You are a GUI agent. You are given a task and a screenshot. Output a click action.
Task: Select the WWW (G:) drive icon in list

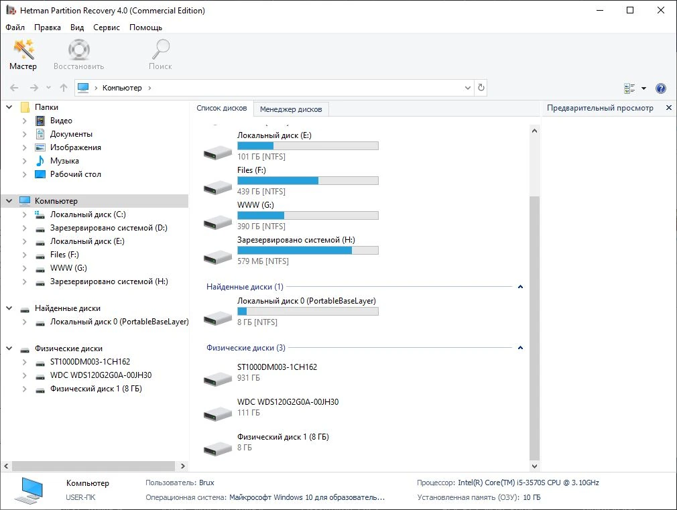(218, 222)
